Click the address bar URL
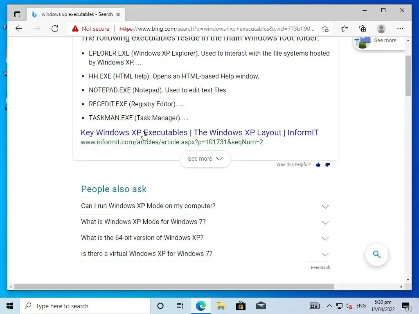The height and width of the screenshot is (314, 419). (216, 29)
